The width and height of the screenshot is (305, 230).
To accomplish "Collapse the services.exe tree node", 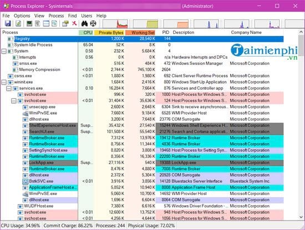I will (9, 89).
